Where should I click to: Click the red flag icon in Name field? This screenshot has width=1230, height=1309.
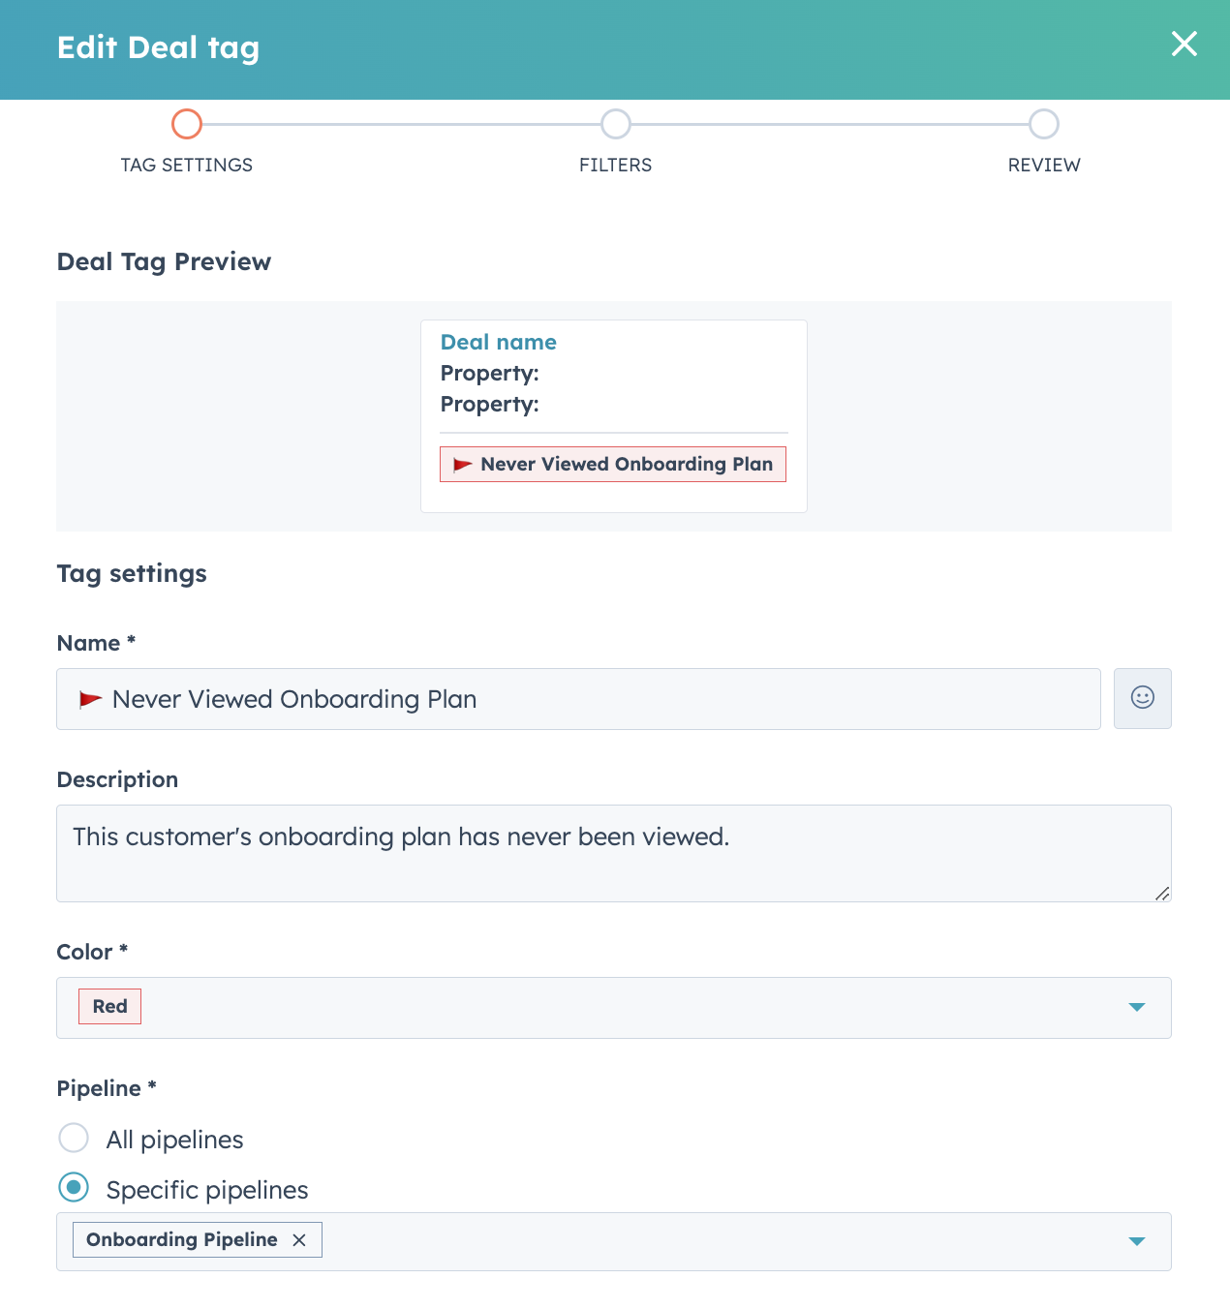[x=90, y=699]
